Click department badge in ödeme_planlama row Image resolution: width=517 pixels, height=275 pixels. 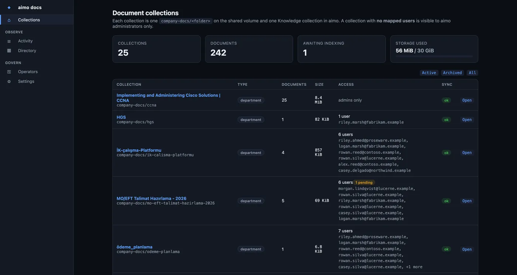pos(251,249)
